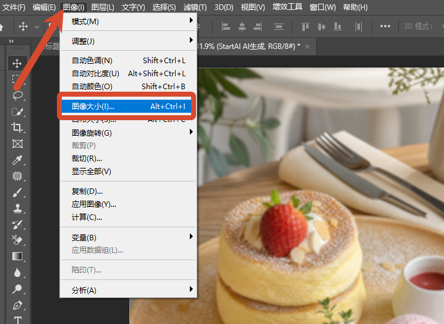Open 图层(L) menu
This screenshot has height=324, width=444.
[103, 7]
